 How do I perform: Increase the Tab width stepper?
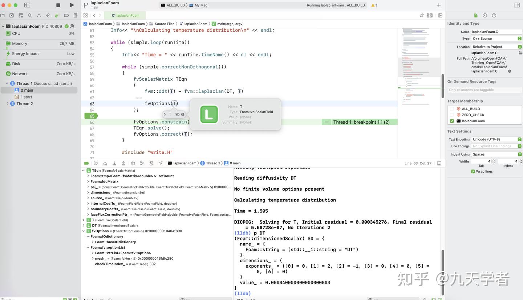(x=494, y=160)
